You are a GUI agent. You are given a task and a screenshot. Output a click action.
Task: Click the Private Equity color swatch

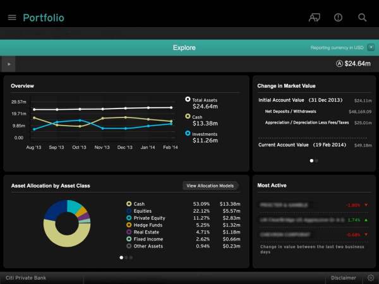129,218
